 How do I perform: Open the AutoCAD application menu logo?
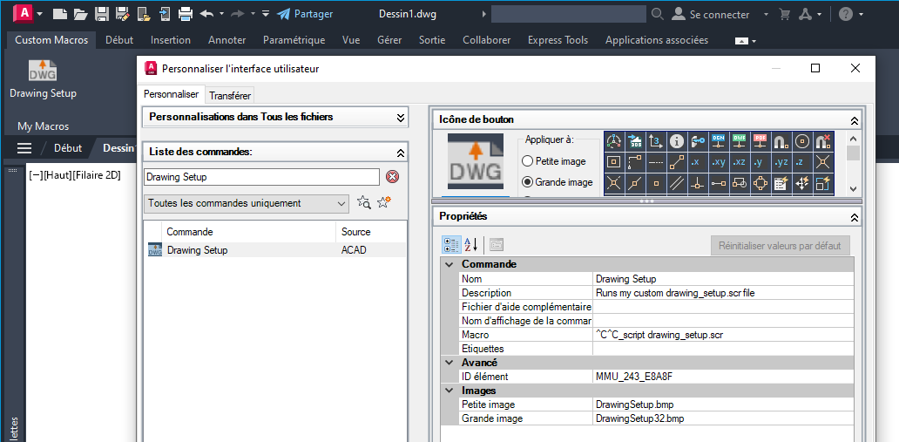tap(24, 14)
